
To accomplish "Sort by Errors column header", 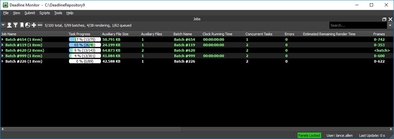I will pos(293,34).
